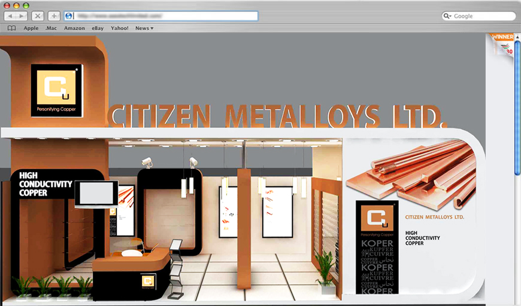
Task: Focus the URL address field
Action: [x=161, y=16]
